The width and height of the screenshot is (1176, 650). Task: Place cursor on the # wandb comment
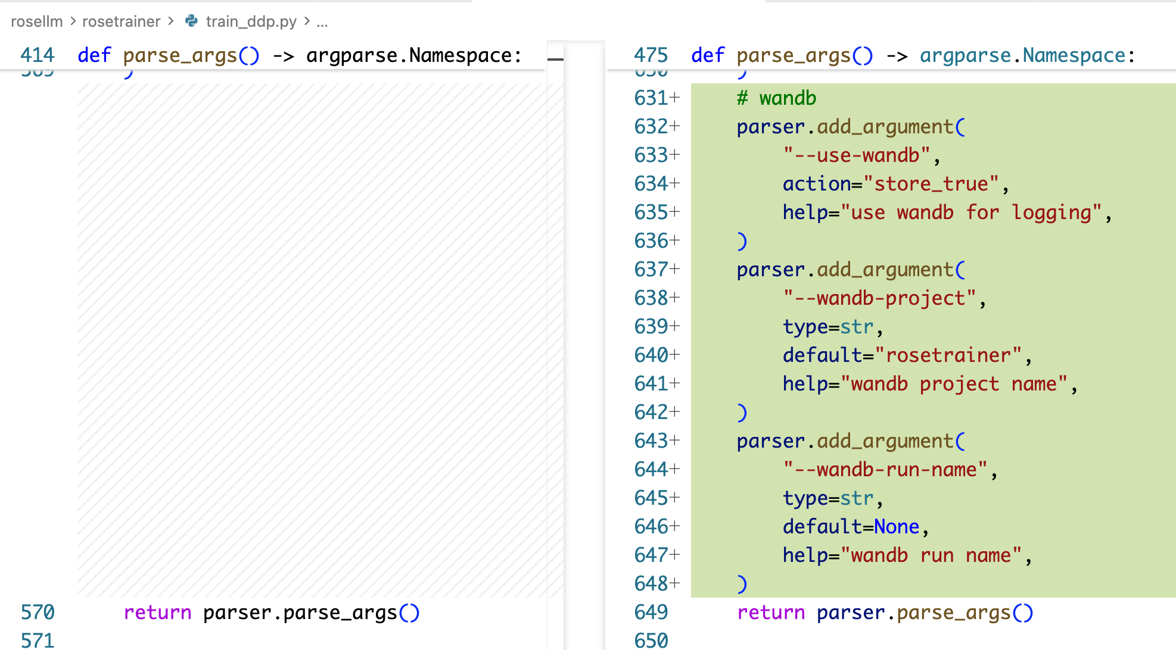[776, 98]
